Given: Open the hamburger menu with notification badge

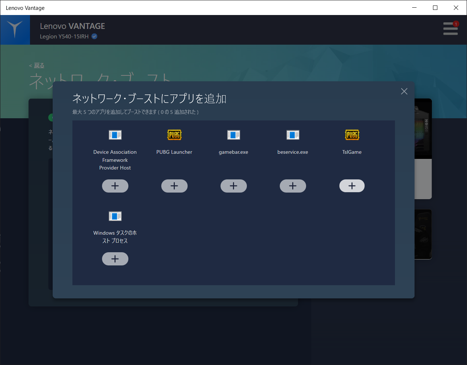Looking at the screenshot, I should click(451, 29).
